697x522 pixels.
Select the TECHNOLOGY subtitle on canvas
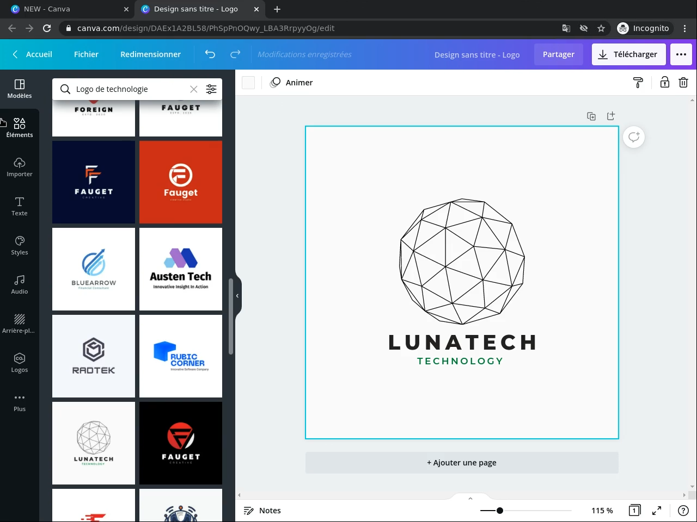(x=460, y=361)
